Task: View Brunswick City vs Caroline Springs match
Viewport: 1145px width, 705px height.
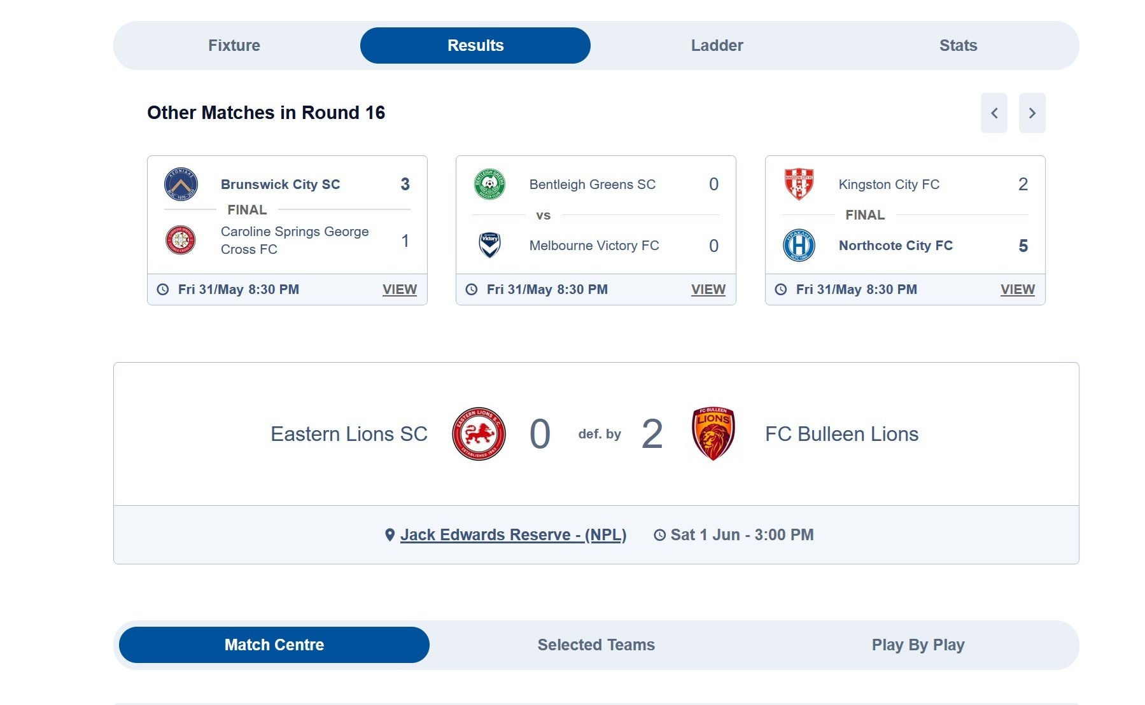Action: 399,290
